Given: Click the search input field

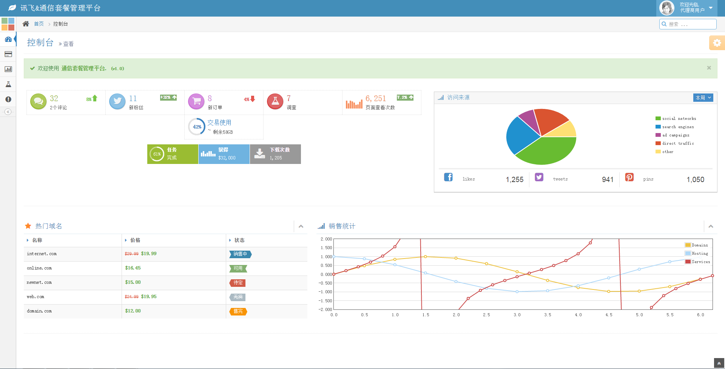Looking at the screenshot, I should (x=688, y=24).
